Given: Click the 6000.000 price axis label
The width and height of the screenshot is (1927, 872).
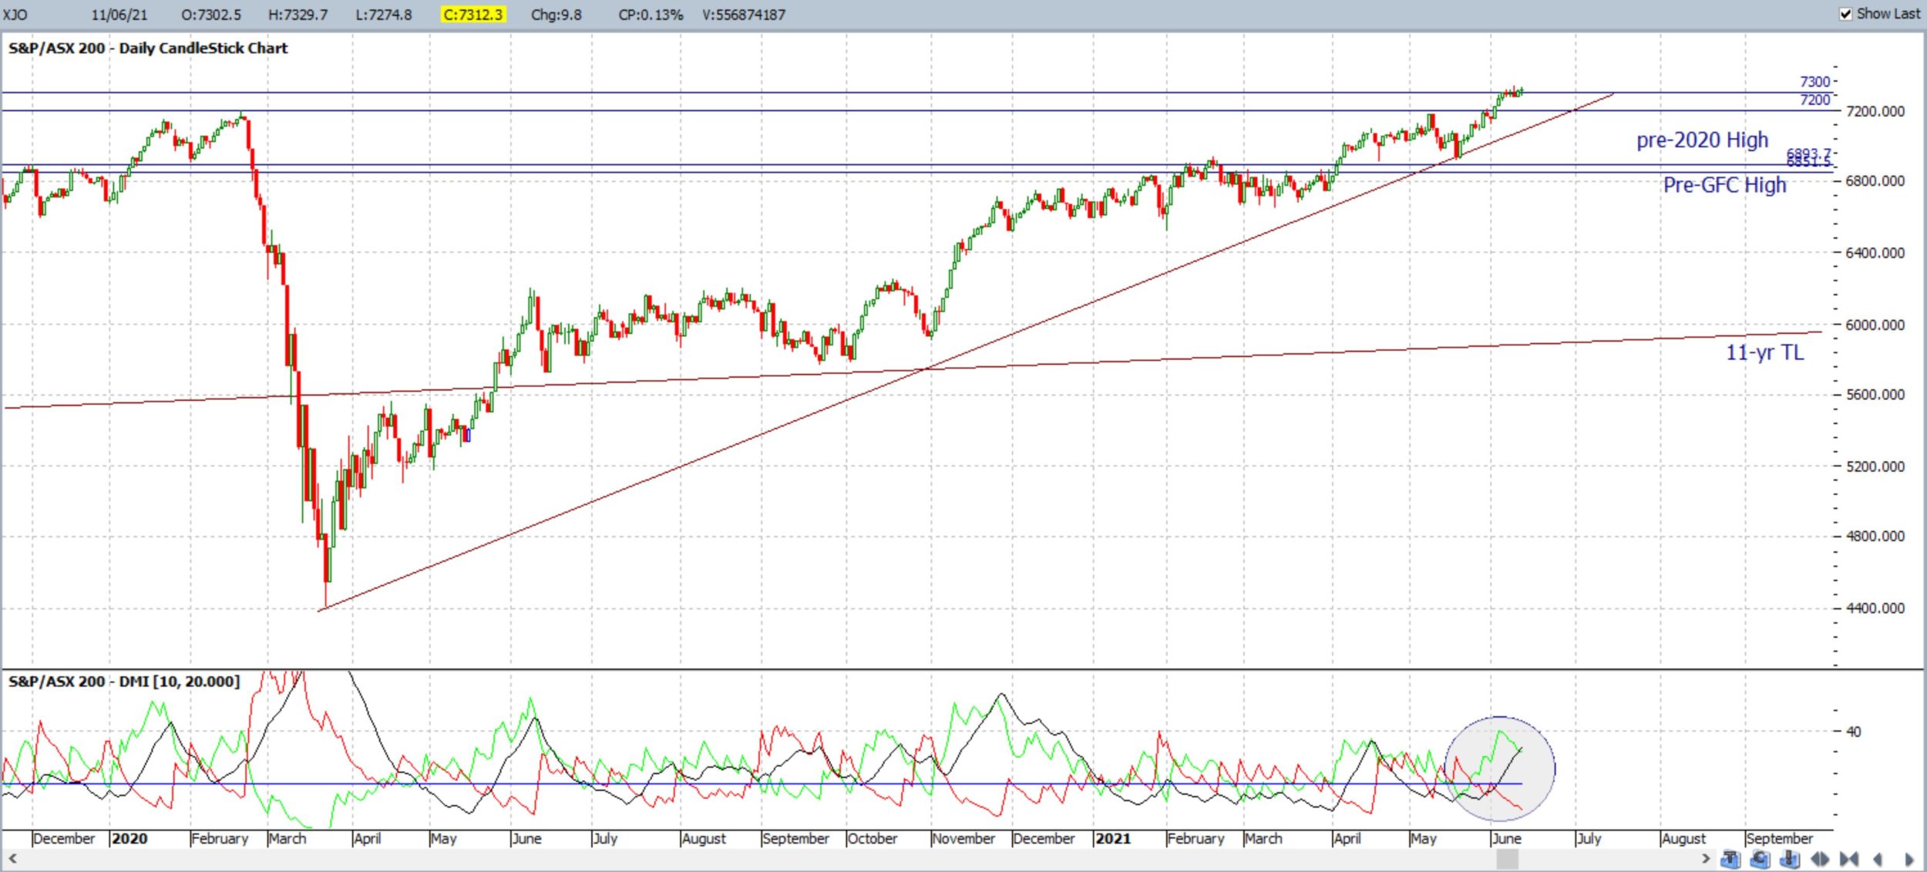Looking at the screenshot, I should tap(1875, 325).
